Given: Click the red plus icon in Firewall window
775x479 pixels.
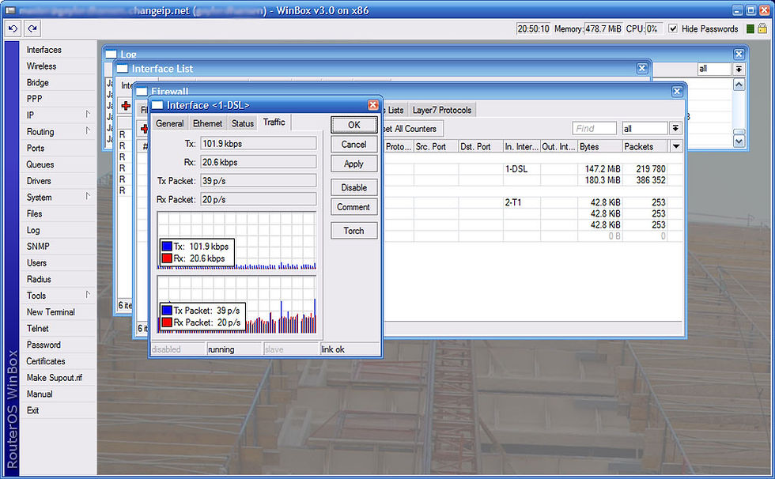Looking at the screenshot, I should (x=144, y=129).
